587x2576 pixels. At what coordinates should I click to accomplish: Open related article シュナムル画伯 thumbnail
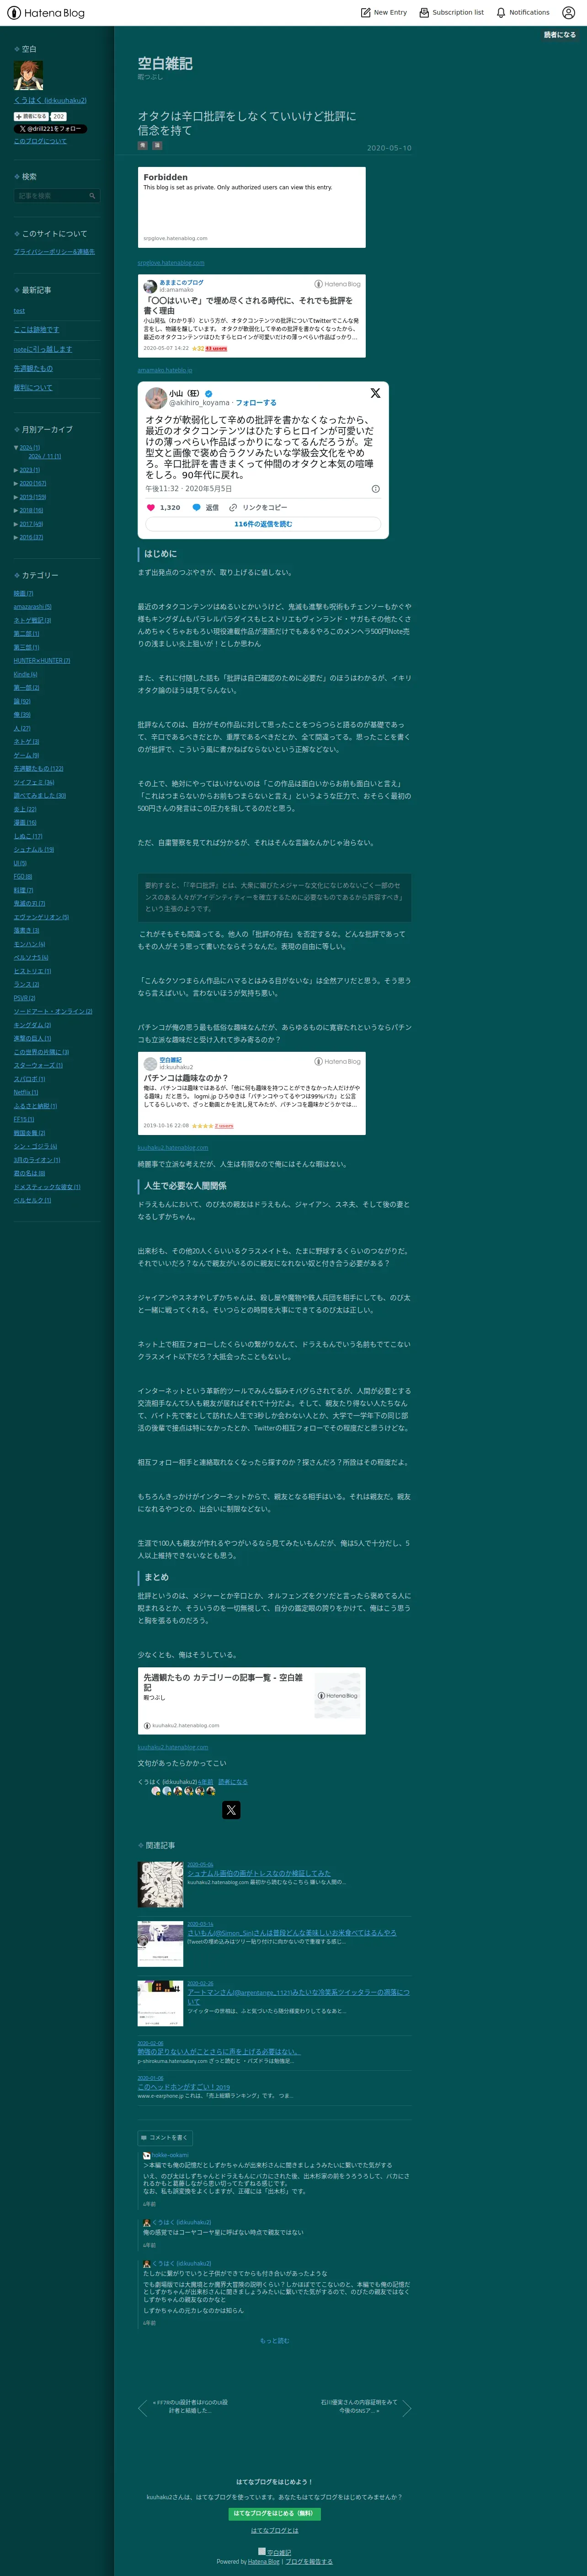point(160,1884)
